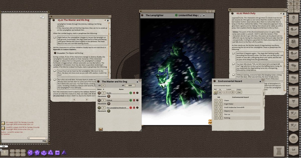
Task: Toggle lock on Environmental Hazard window
Action: [260, 81]
